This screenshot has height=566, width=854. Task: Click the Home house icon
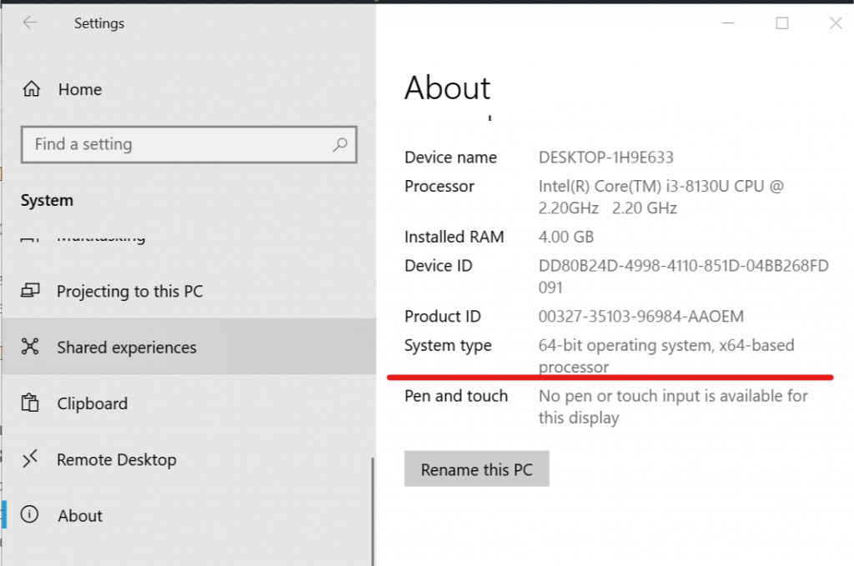(32, 88)
